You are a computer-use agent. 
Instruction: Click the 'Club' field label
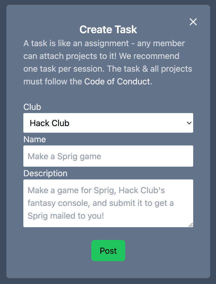[32, 107]
